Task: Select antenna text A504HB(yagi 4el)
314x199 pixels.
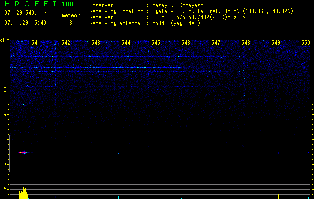Action: 176,23
